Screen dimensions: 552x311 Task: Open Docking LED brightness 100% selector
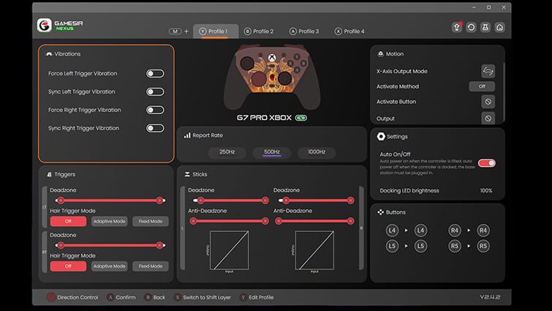(486, 190)
